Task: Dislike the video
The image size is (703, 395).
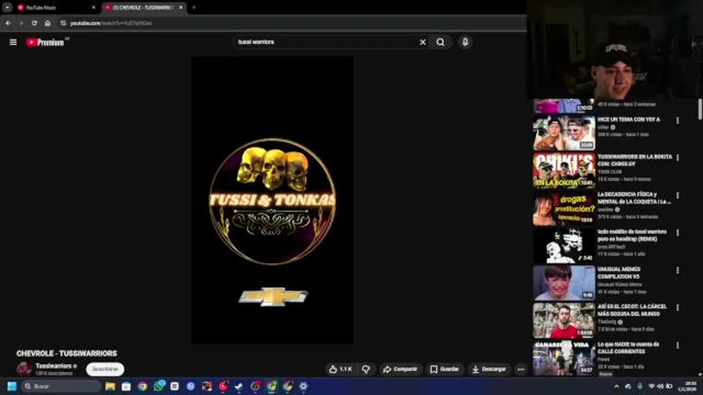Action: tap(366, 369)
